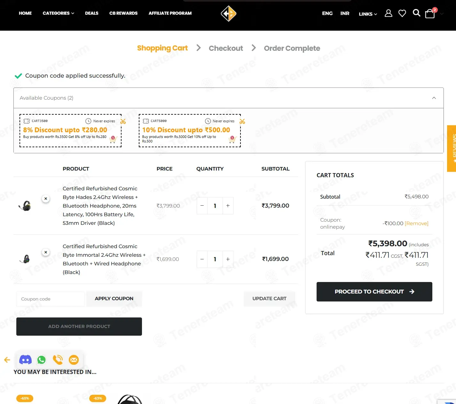Click the ₹5,498.00 subtotal value
This screenshot has width=456, height=404.
416,197
